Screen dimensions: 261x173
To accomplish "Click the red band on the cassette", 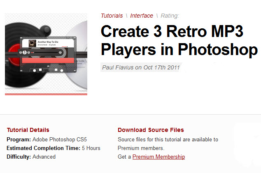I will [48, 60].
